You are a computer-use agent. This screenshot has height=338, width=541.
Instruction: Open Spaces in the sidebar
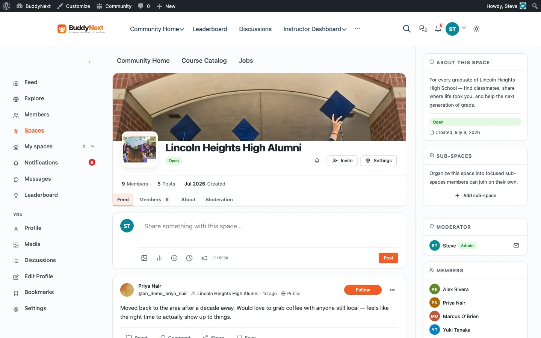coord(34,131)
